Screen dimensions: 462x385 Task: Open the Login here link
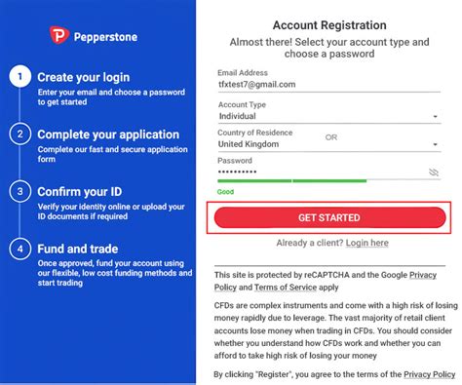tap(367, 243)
